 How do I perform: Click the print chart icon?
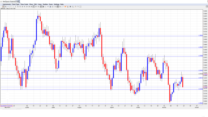point(70,7)
